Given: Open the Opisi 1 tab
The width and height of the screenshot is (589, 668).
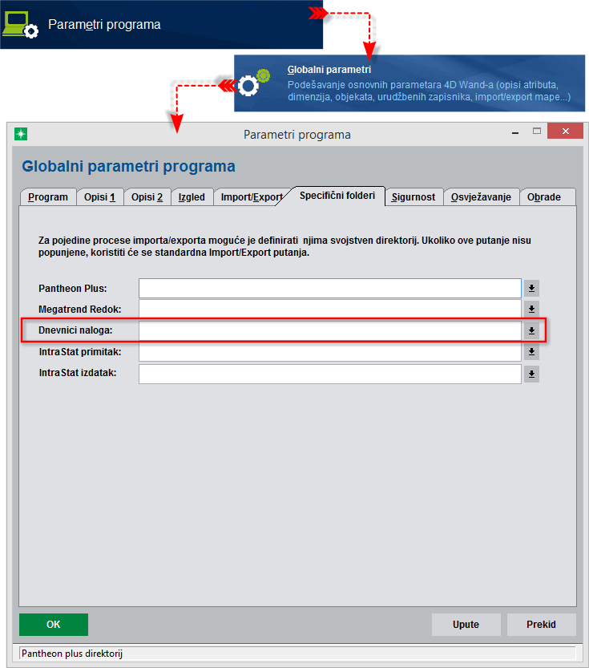Looking at the screenshot, I should click(x=100, y=197).
